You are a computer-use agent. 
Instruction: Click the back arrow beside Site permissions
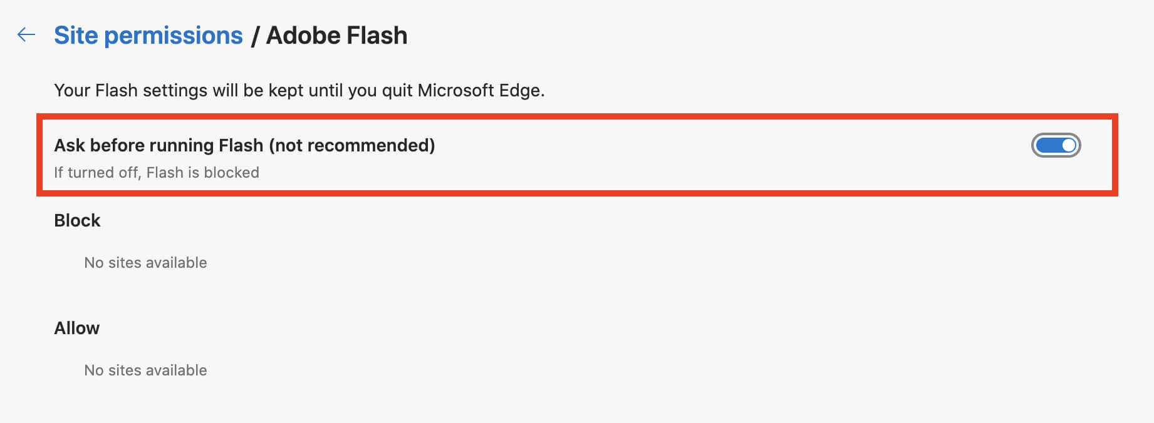pos(25,36)
